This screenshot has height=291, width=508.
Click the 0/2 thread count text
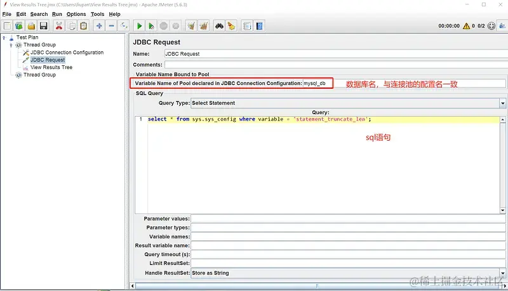[x=481, y=26]
